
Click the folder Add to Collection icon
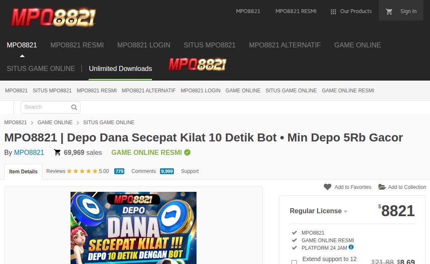pyautogui.click(x=382, y=187)
